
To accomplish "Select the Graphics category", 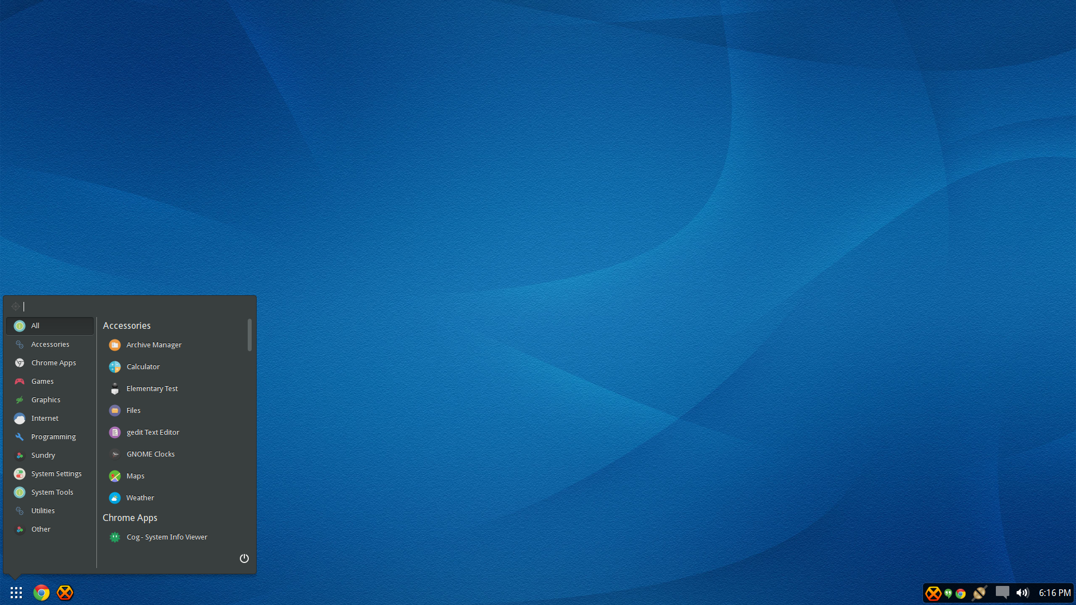I will [50, 399].
